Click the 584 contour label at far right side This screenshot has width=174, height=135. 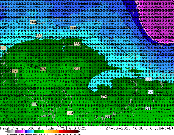pyautogui.click(x=148, y=108)
